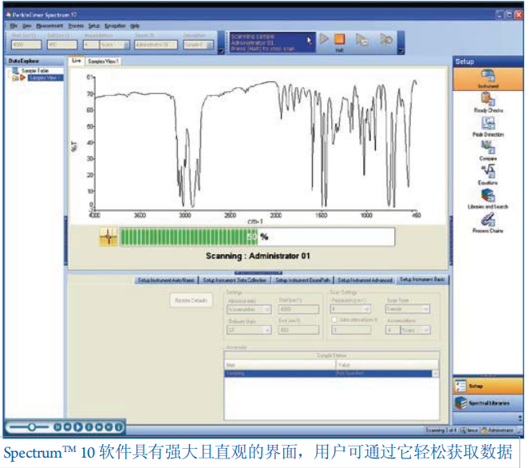Screen dimensions: 529x468
Task: Click the last round button in media bar
Action: click(119, 427)
